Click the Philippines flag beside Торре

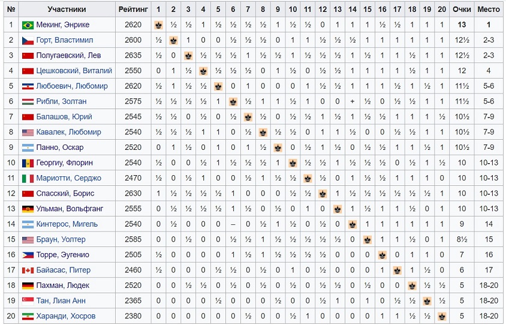coord(28,255)
